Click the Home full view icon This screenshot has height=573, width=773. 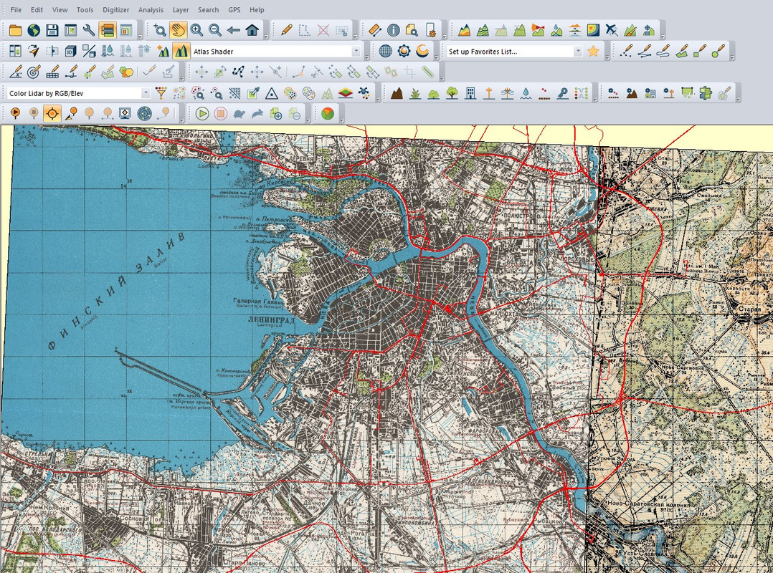pyautogui.click(x=252, y=30)
